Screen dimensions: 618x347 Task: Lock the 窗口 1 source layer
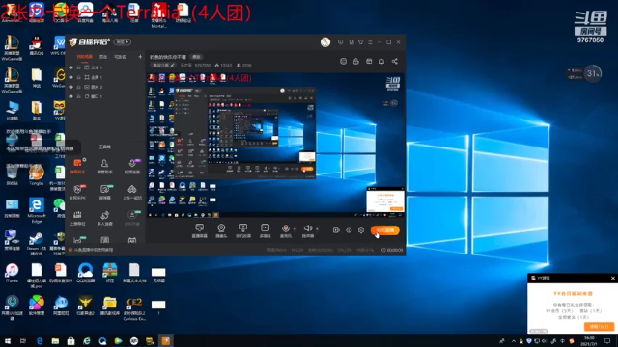(79, 96)
